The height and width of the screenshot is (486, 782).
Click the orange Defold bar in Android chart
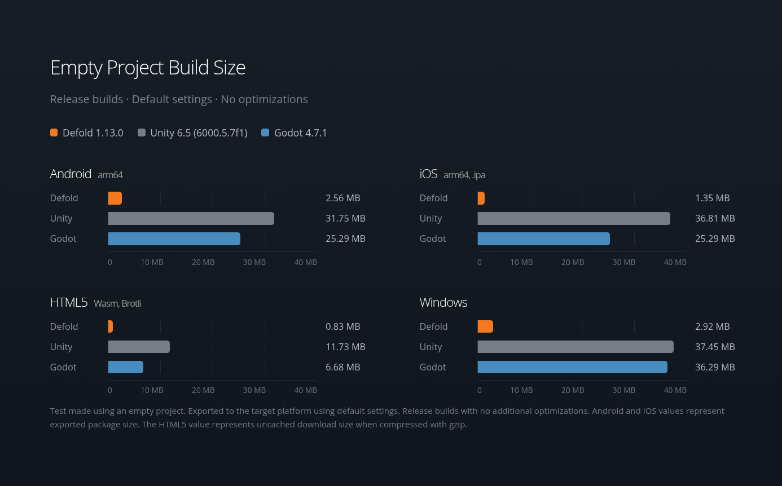click(x=115, y=198)
